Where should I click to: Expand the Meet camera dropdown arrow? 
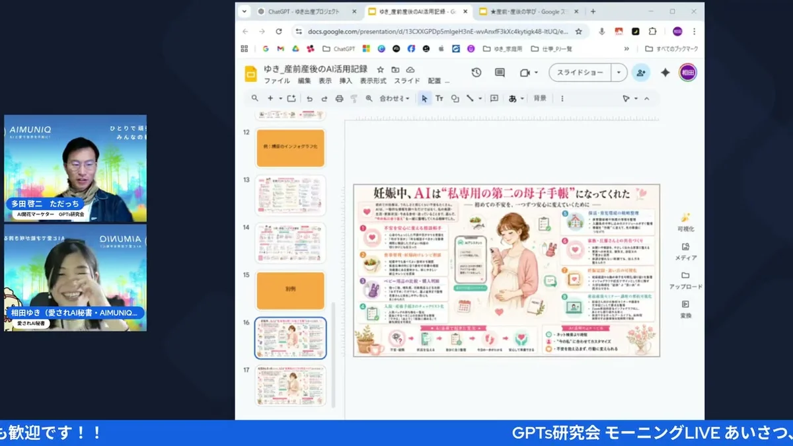[536, 73]
